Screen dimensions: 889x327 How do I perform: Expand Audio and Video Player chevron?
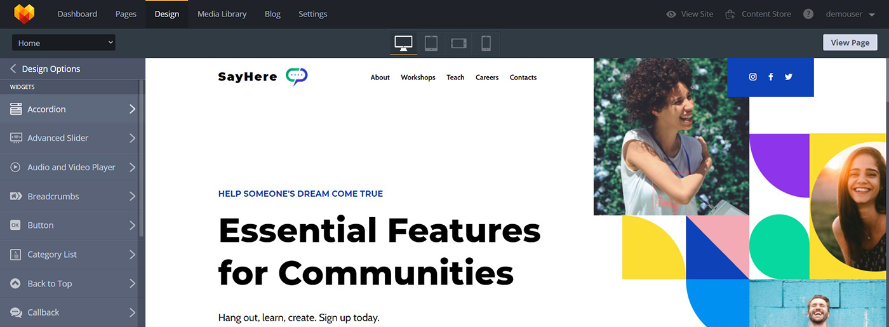[132, 167]
